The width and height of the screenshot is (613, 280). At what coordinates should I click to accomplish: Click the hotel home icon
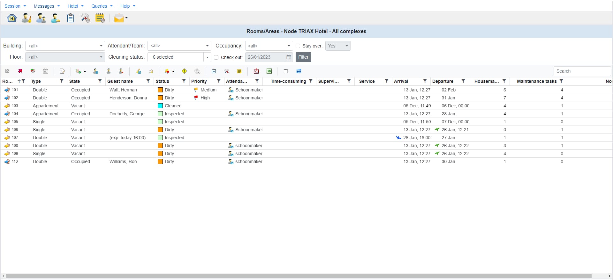click(12, 18)
